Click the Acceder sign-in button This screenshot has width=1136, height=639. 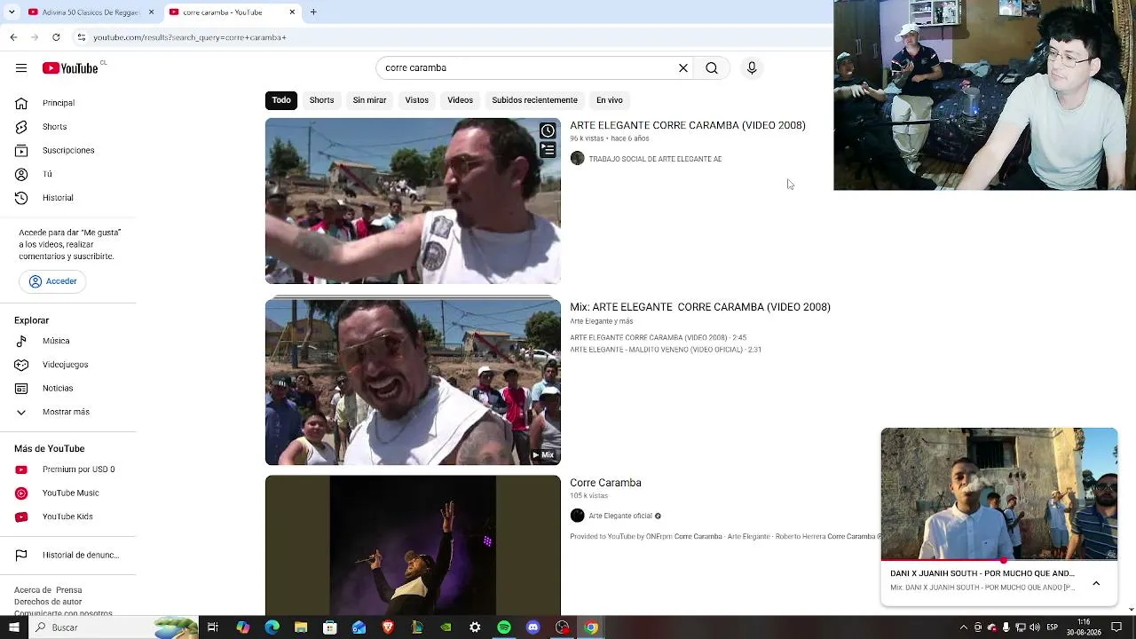pyautogui.click(x=52, y=281)
